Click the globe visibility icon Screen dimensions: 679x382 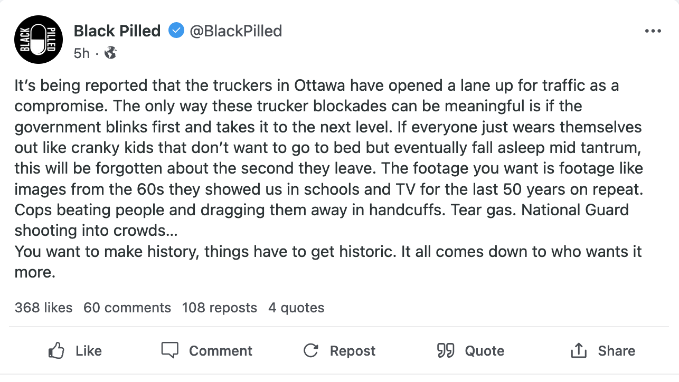[x=110, y=53]
